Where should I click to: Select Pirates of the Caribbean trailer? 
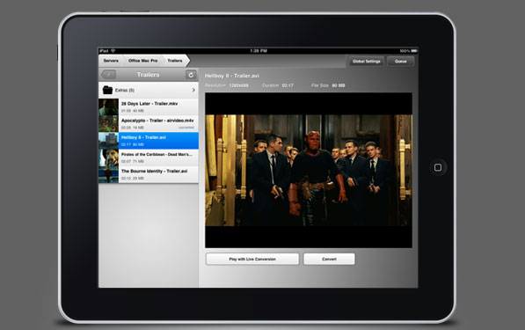click(149, 158)
